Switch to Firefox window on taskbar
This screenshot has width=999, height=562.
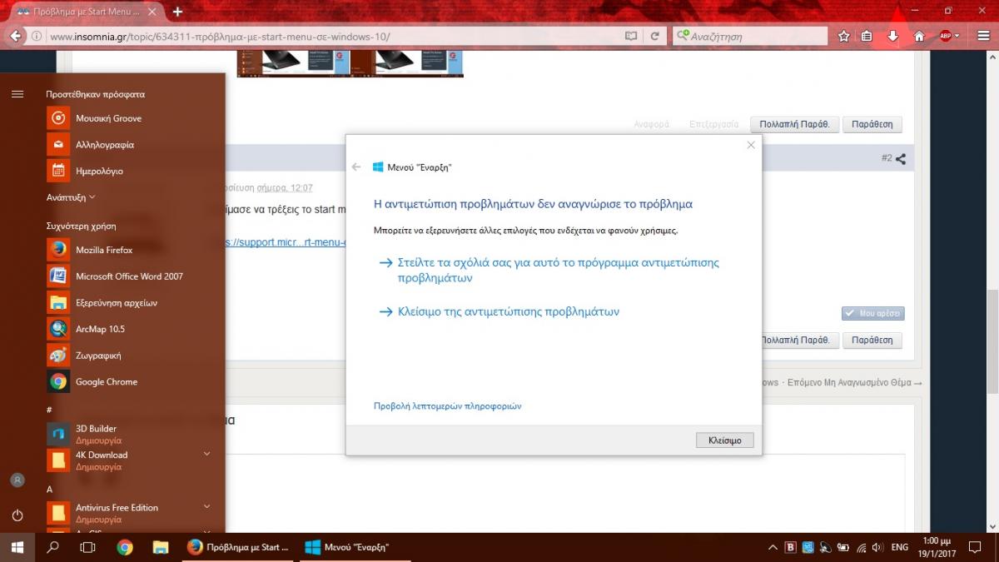point(239,547)
